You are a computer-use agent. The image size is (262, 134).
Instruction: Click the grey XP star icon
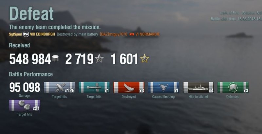(99, 58)
